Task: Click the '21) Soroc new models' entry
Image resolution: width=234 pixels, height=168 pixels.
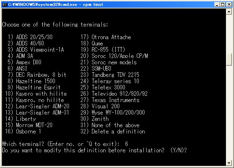Action: point(108,62)
